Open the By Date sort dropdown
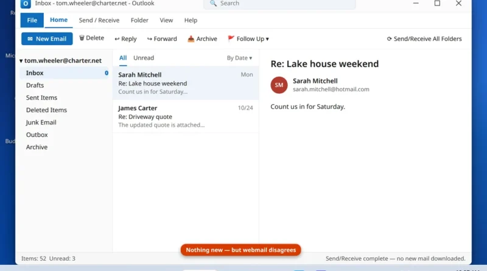 (x=239, y=58)
